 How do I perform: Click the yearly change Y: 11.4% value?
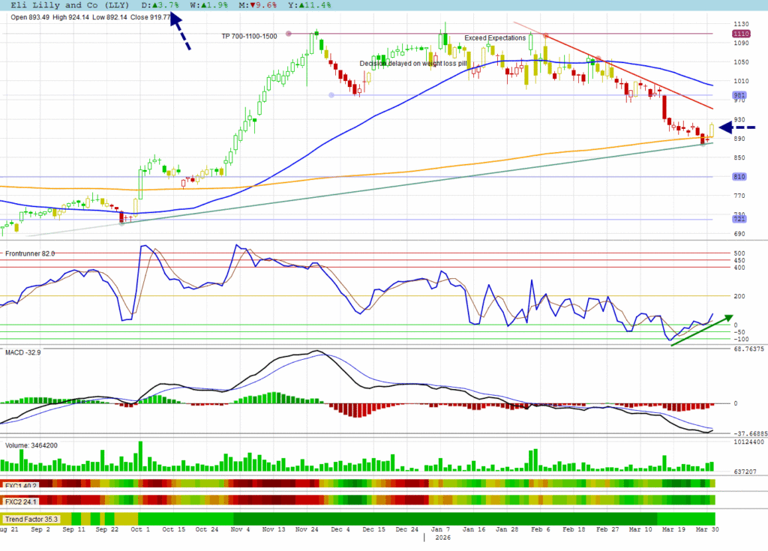coord(284,5)
